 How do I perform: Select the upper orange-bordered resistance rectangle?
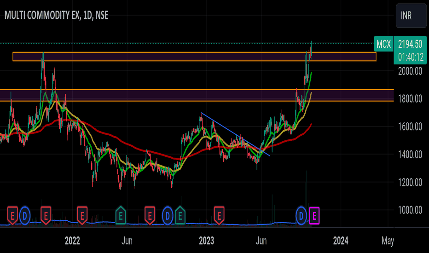(194, 57)
